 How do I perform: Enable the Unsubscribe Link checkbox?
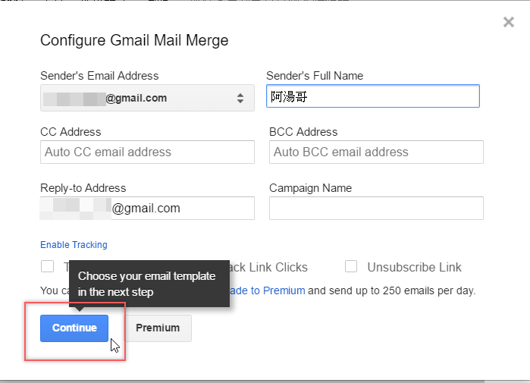click(x=351, y=266)
